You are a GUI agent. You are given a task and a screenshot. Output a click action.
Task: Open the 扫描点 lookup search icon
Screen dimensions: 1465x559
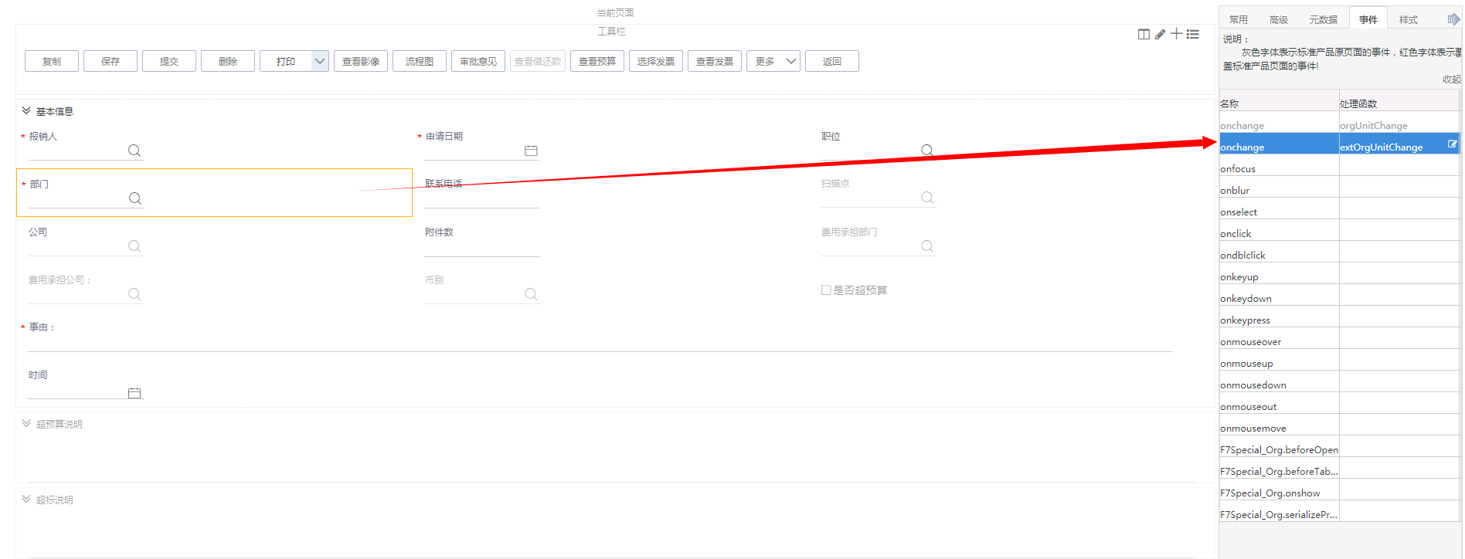tap(927, 198)
